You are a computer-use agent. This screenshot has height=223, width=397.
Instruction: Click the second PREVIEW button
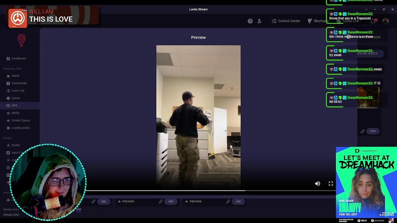(193, 201)
